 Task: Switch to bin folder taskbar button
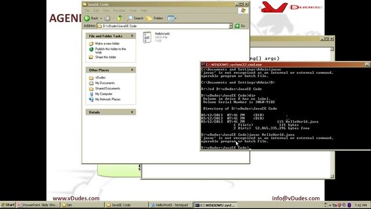(82, 205)
